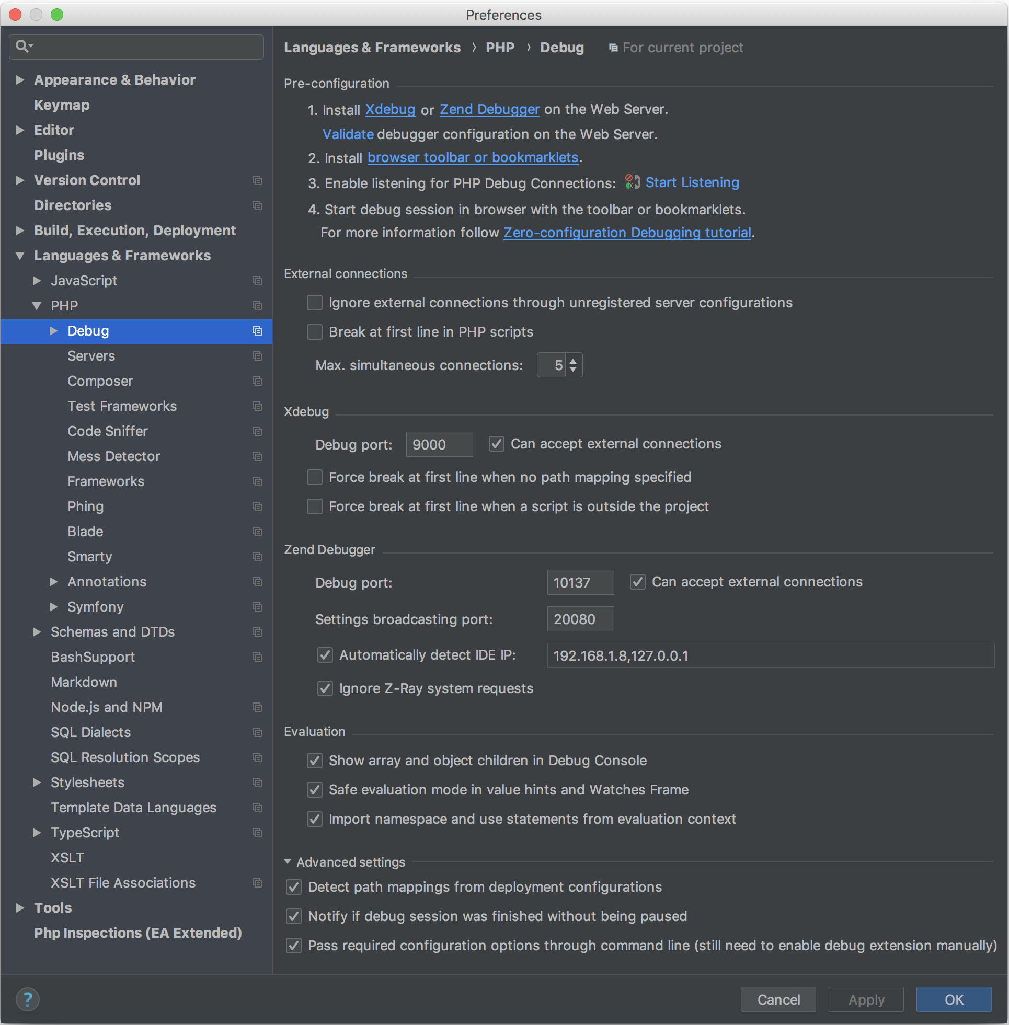Screen dimensions: 1009x1025
Task: Click project-level icon on Debug row
Action: click(x=257, y=331)
